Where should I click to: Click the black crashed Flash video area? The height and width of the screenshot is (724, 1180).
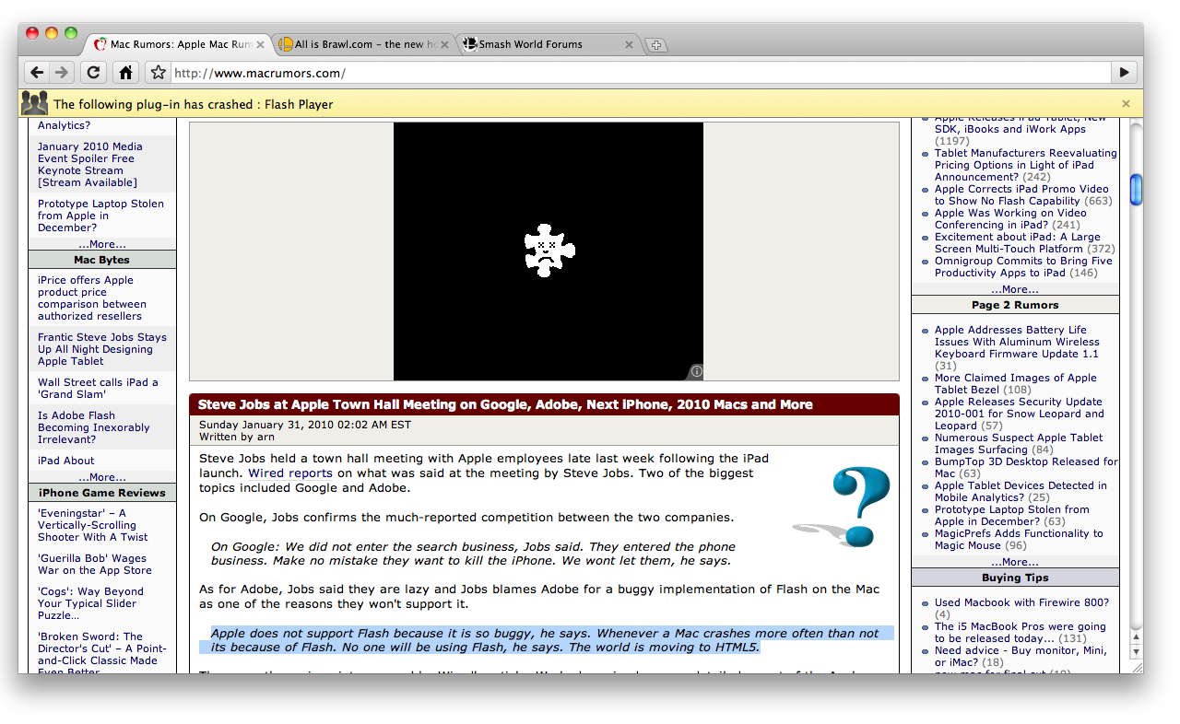(549, 251)
